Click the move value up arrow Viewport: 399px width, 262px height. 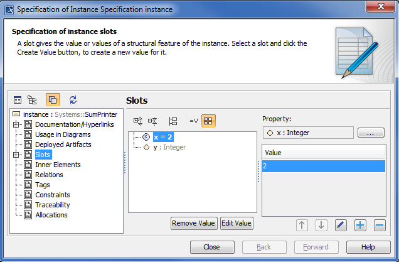(302, 225)
